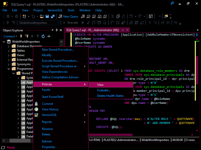
Task: Click the Quick Launch search icon
Action: tap(172, 3)
